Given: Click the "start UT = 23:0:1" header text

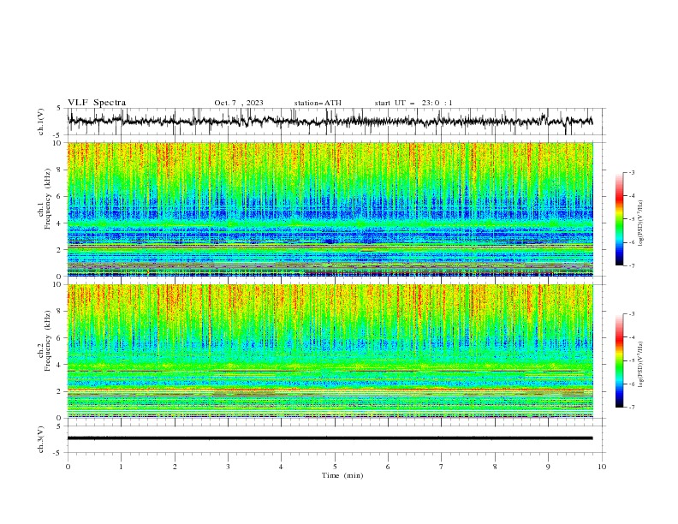Looking at the screenshot, I should click(x=413, y=103).
